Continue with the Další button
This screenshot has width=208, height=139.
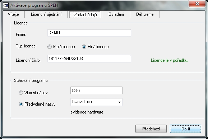(x=185, y=129)
